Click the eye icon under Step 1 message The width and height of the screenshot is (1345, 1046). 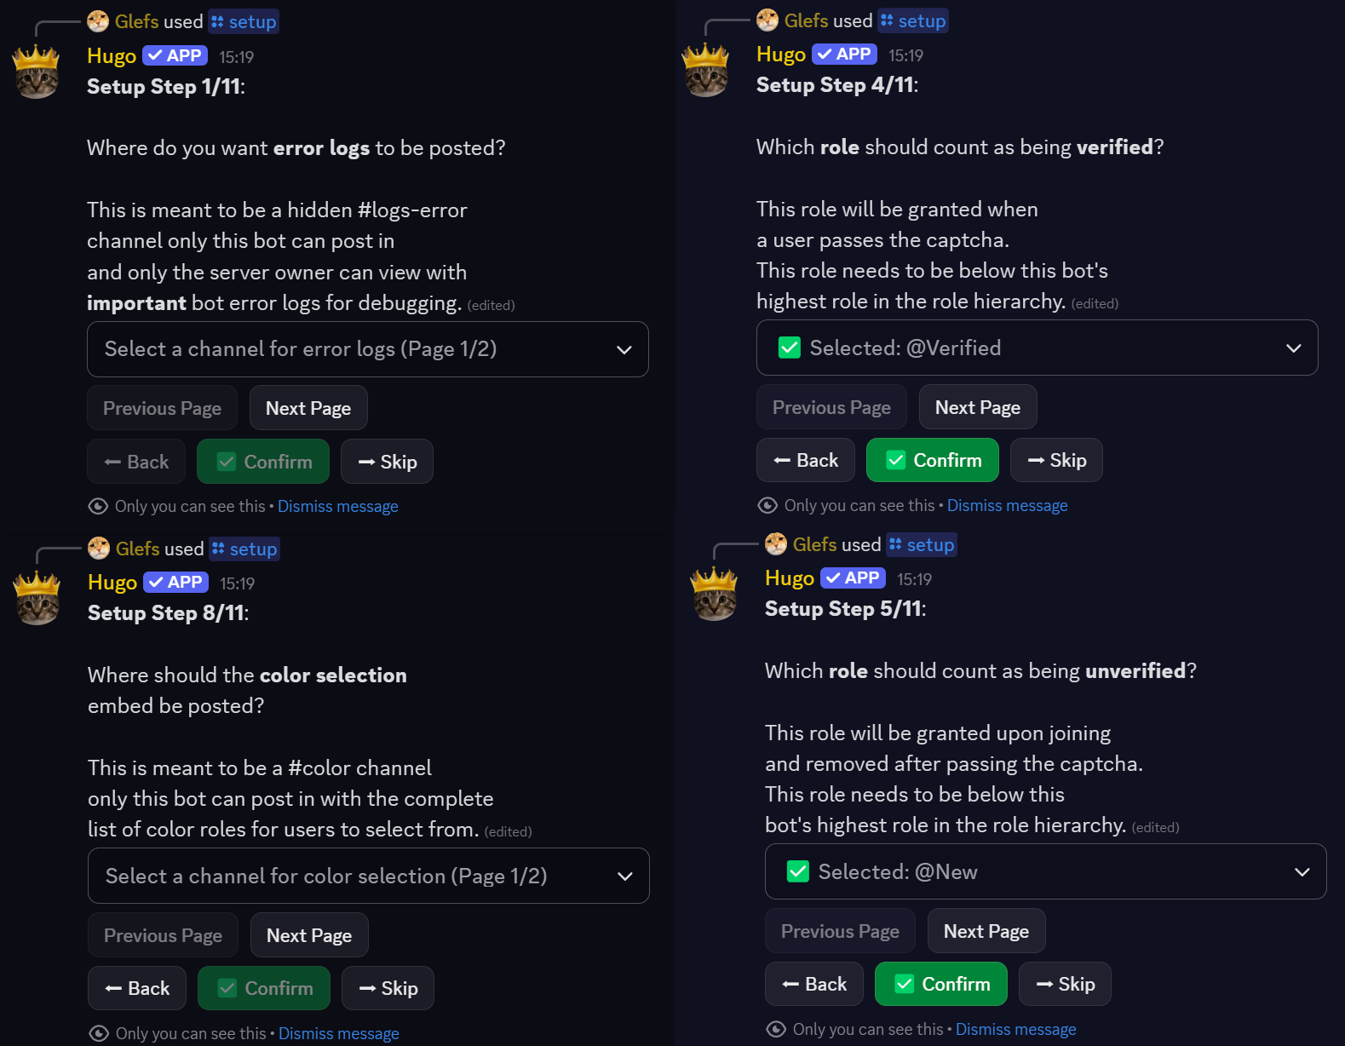click(x=98, y=507)
